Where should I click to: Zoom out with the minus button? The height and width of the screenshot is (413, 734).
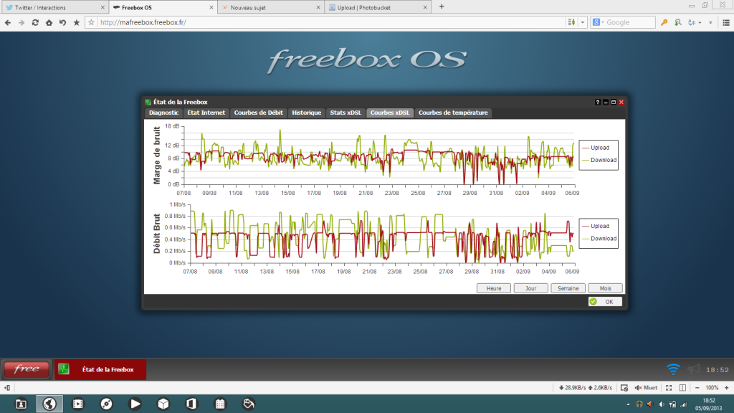697,388
